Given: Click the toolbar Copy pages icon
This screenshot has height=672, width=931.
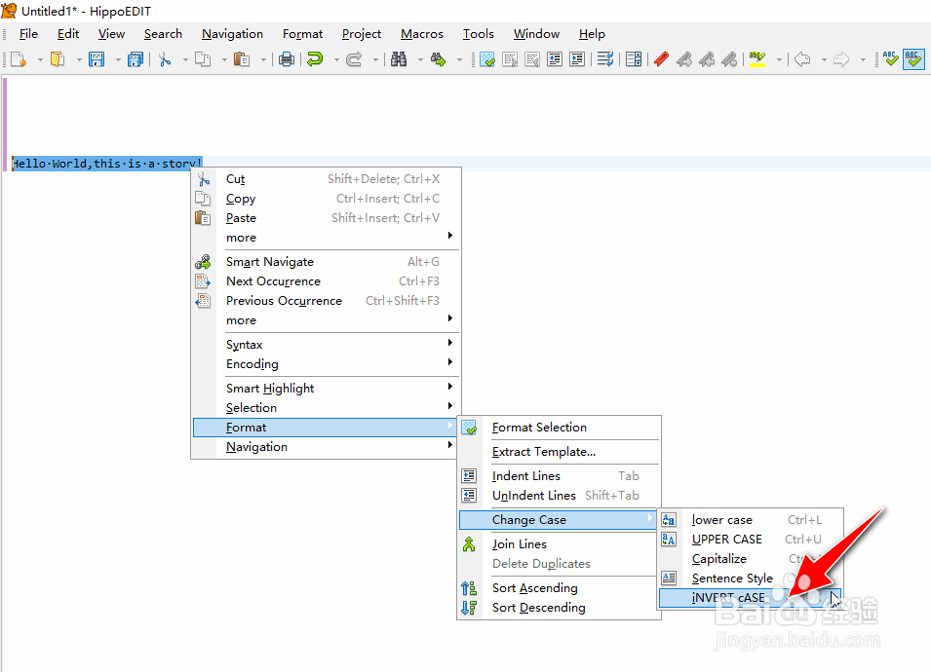Looking at the screenshot, I should click(203, 59).
